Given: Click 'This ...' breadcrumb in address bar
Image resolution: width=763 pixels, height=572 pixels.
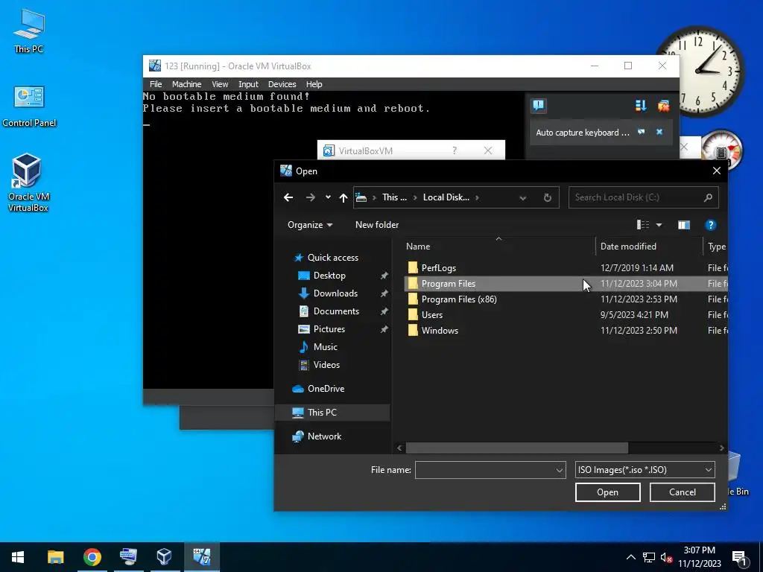Looking at the screenshot, I should [x=394, y=197].
